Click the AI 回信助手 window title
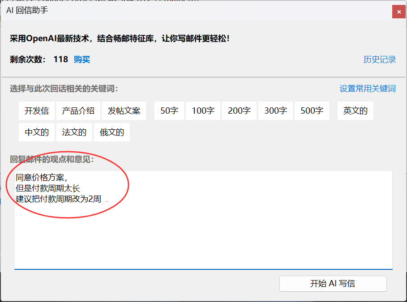This screenshot has height=302, width=407. click(x=27, y=10)
